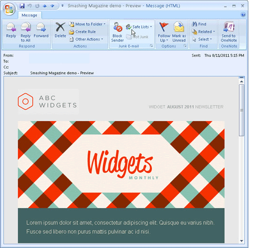This screenshot has height=248, width=272.
Task: Click scrollbar up arrow
Action: pyautogui.click(x=242, y=81)
